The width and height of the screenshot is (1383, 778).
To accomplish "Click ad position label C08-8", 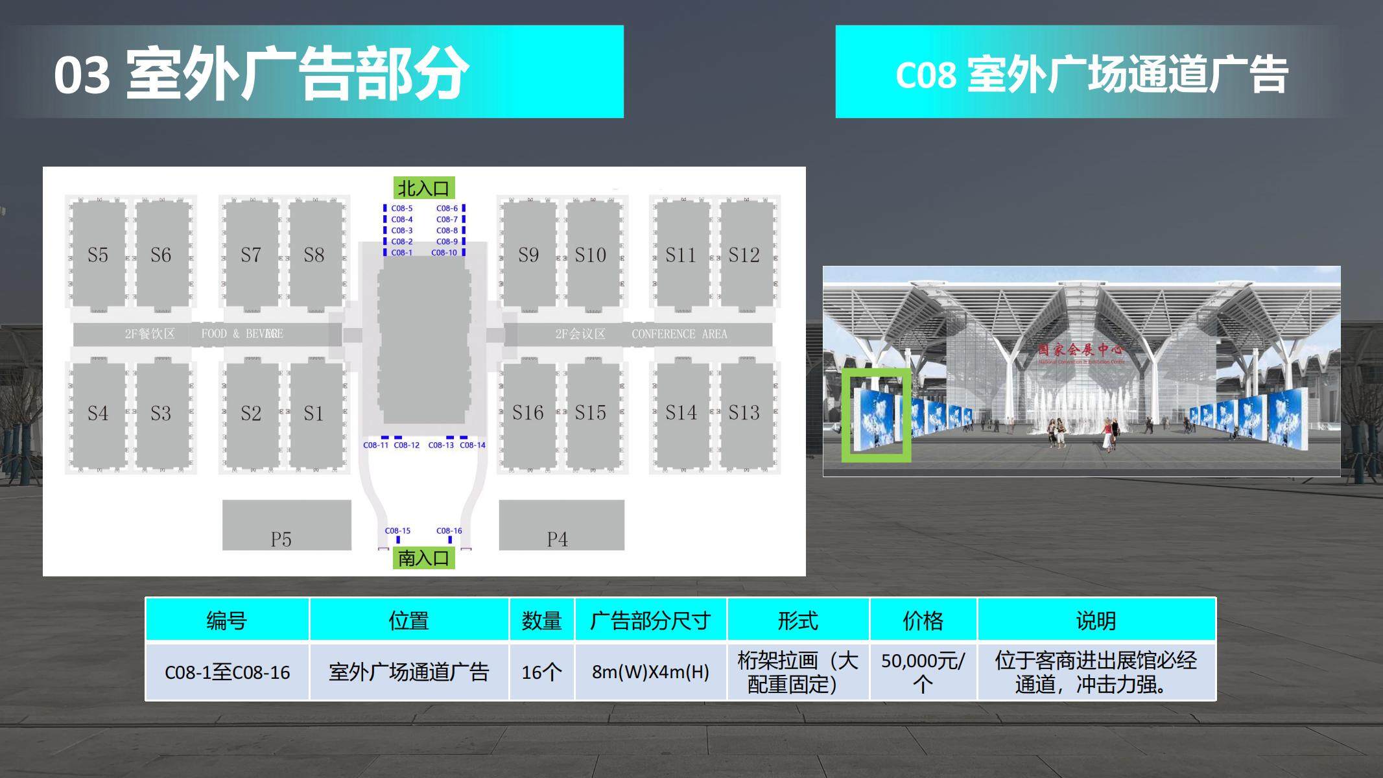I will click(x=447, y=230).
